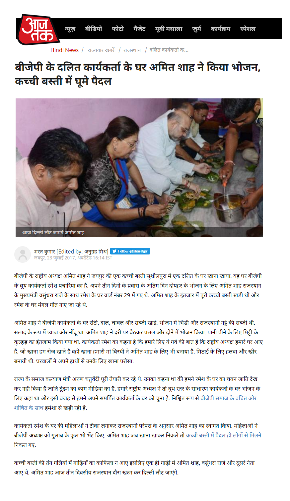Select गैजेट in the navigation bar
The image size is (290, 501).
coord(139,29)
